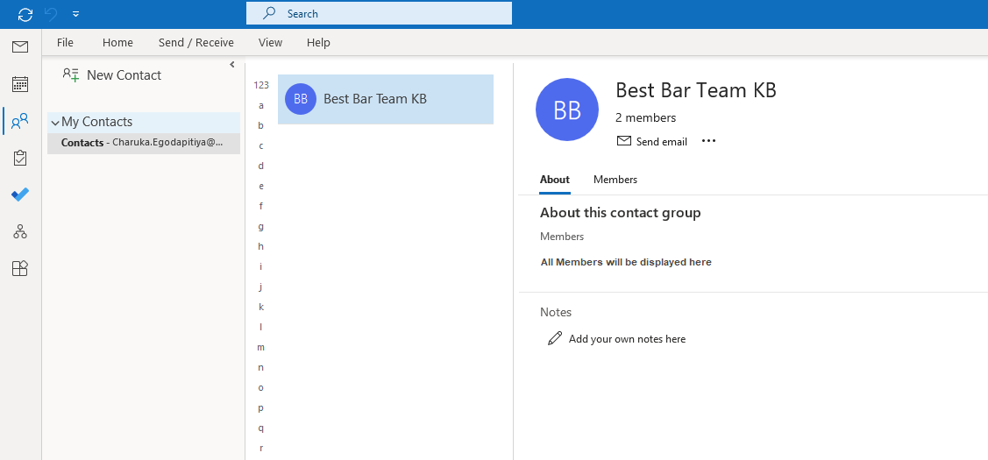Open the Org Explorer icon
The image size is (988, 460).
[x=20, y=232]
